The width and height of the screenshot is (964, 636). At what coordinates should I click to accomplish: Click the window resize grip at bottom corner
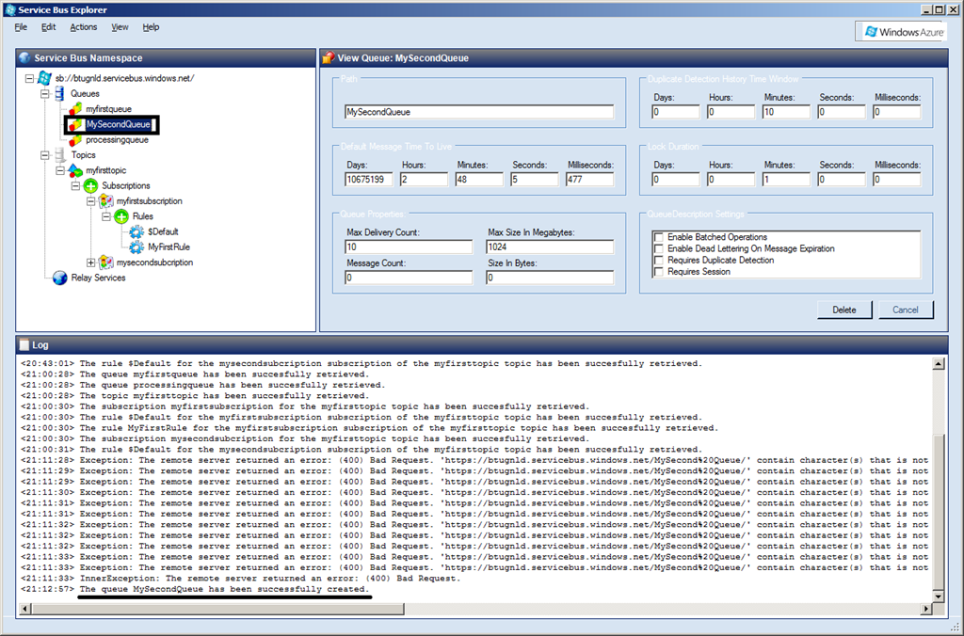click(956, 628)
